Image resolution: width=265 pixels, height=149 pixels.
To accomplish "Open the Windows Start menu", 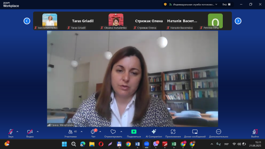I will (x=65, y=144).
